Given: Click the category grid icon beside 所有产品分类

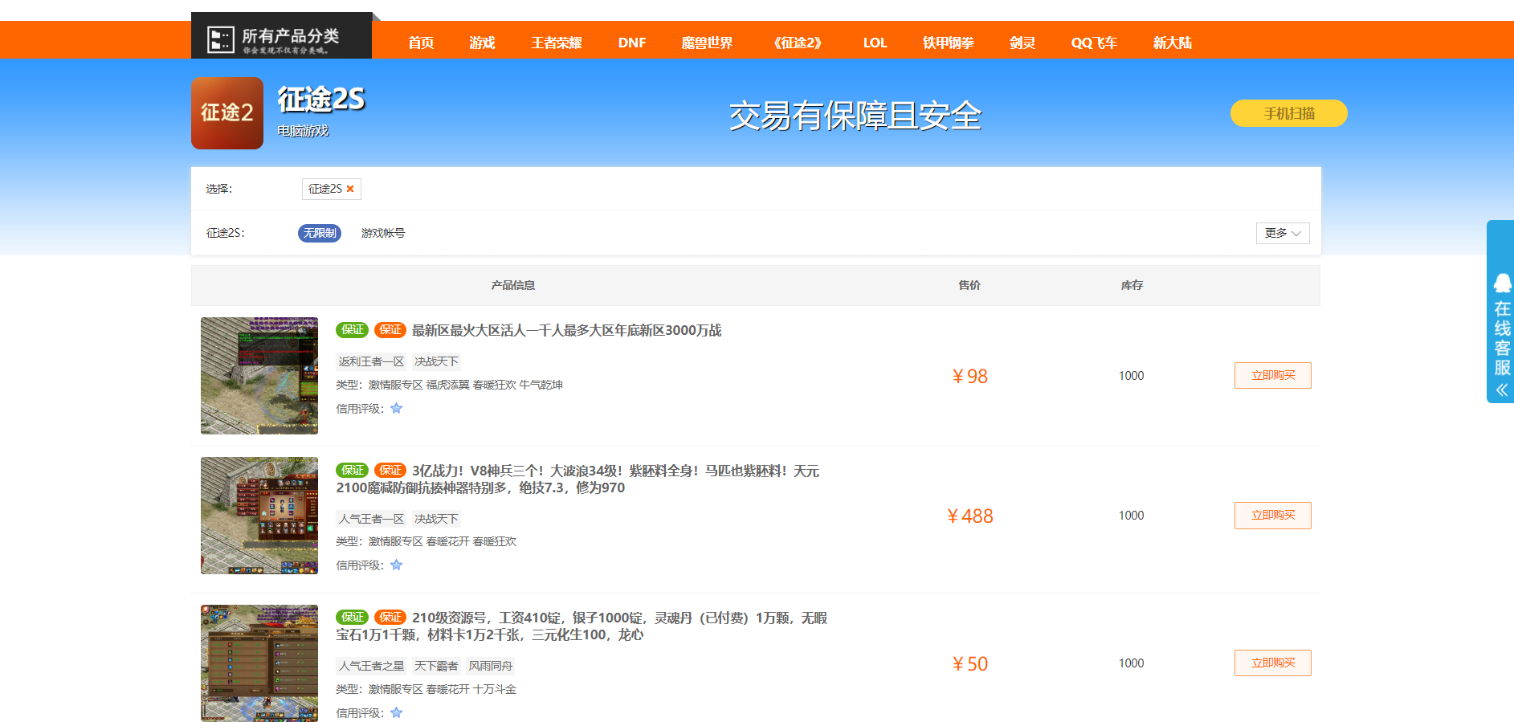Looking at the screenshot, I should coord(221,39).
